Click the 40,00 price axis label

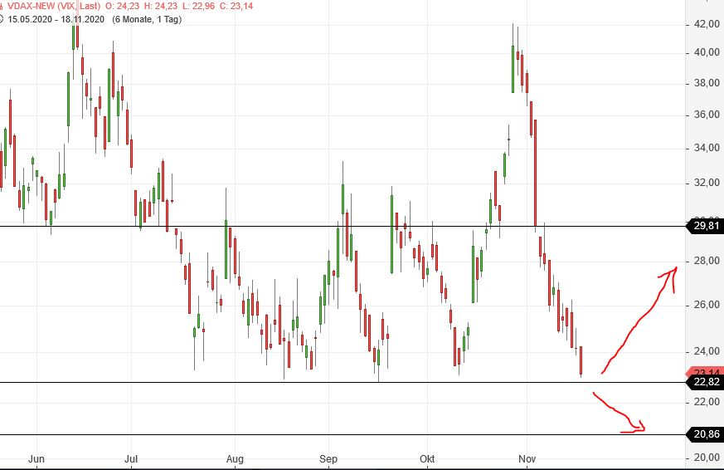[707, 52]
